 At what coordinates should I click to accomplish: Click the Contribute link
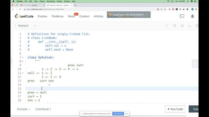42,109
